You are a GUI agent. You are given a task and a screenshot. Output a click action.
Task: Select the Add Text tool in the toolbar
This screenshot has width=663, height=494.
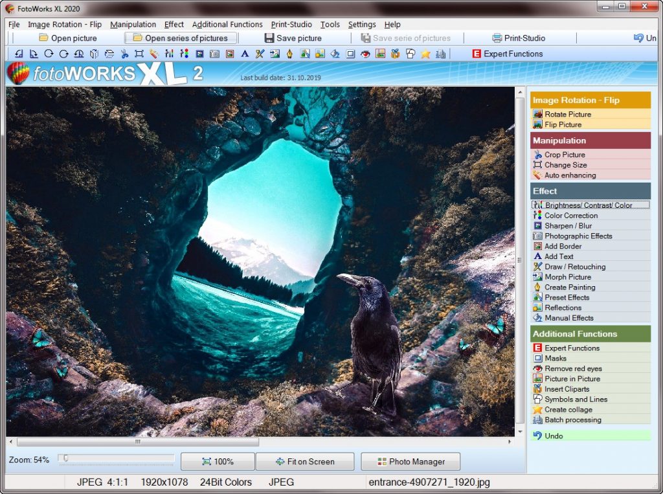tap(244, 54)
